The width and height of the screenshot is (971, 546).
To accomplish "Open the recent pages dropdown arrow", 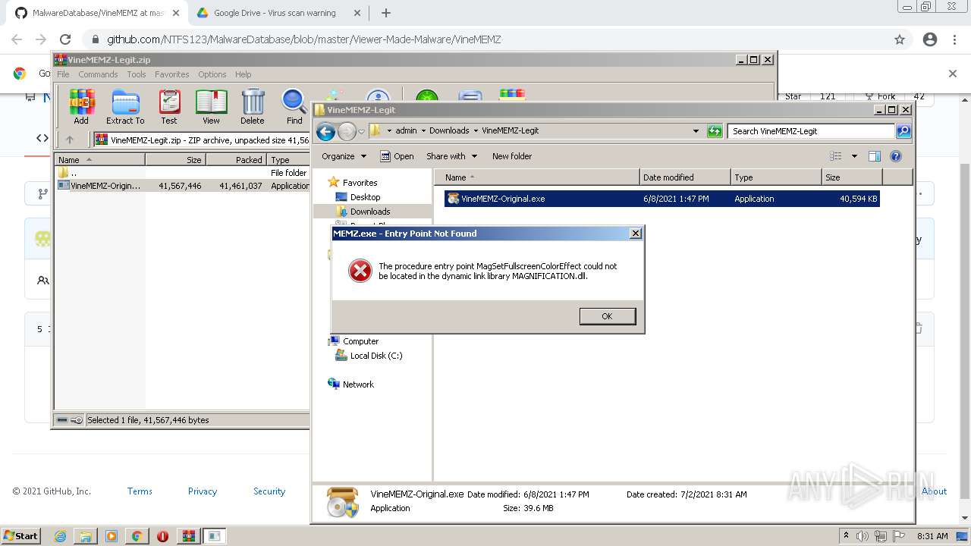I will click(361, 131).
